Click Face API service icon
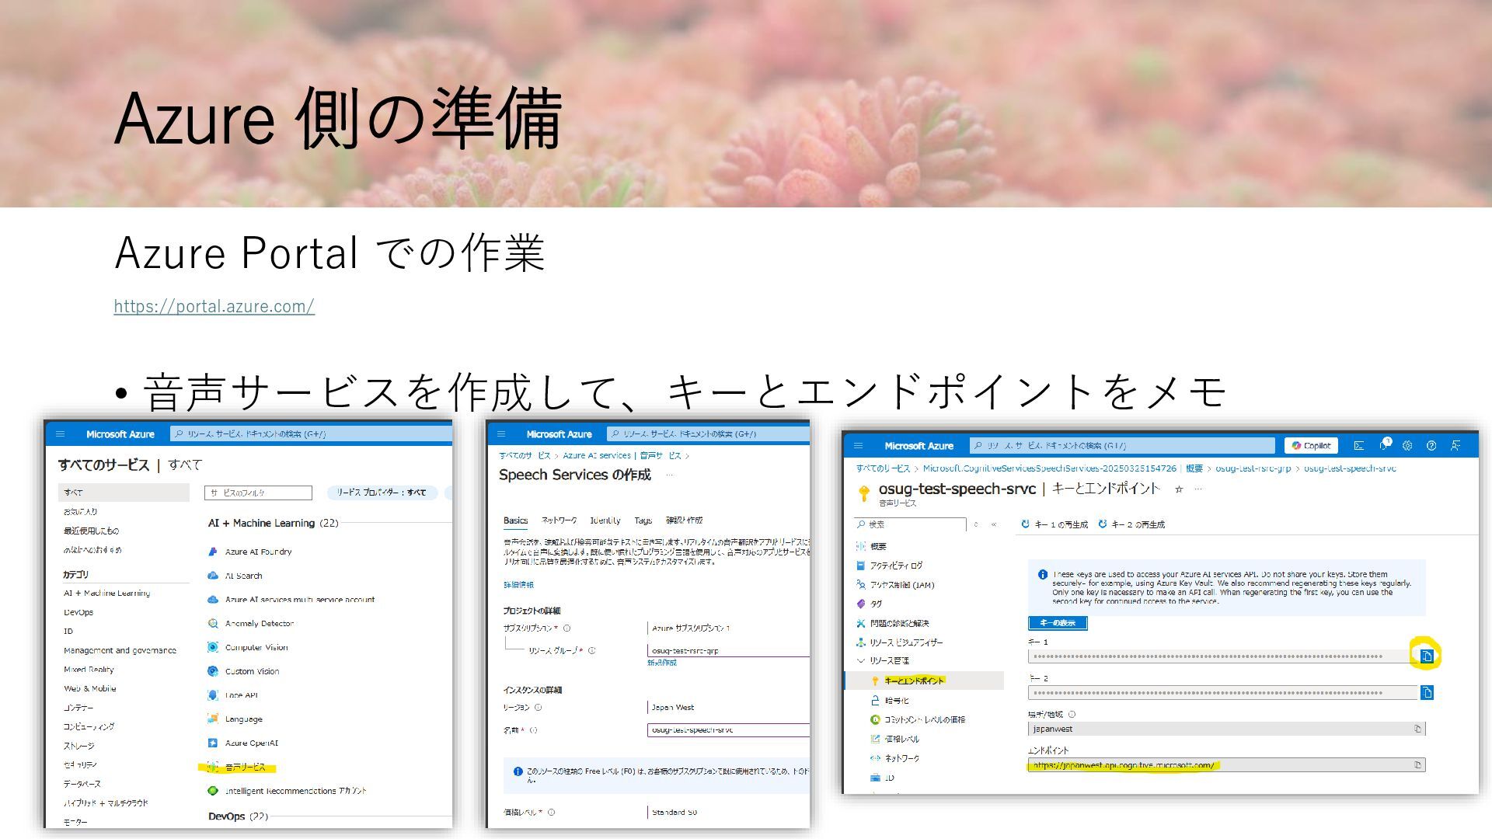The height and width of the screenshot is (839, 1492). pos(213,695)
